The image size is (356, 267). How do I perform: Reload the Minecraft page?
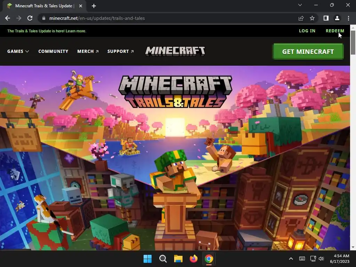tap(30, 18)
